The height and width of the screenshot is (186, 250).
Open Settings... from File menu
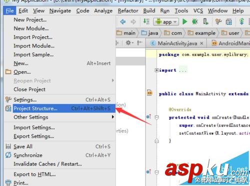(x=60, y=100)
